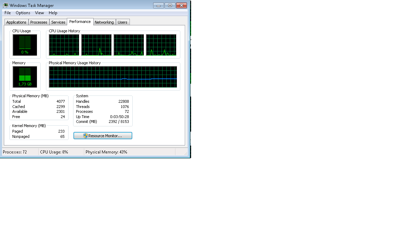Click the 'Physical Memory (MB)' group label
Image resolution: width=401 pixels, height=225 pixels.
(x=30, y=96)
